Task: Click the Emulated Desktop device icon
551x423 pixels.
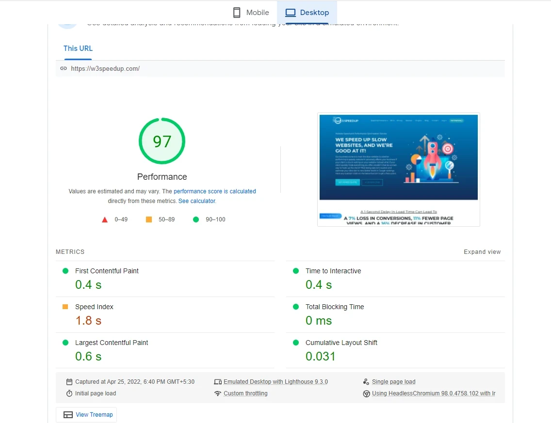Action: 218,382
